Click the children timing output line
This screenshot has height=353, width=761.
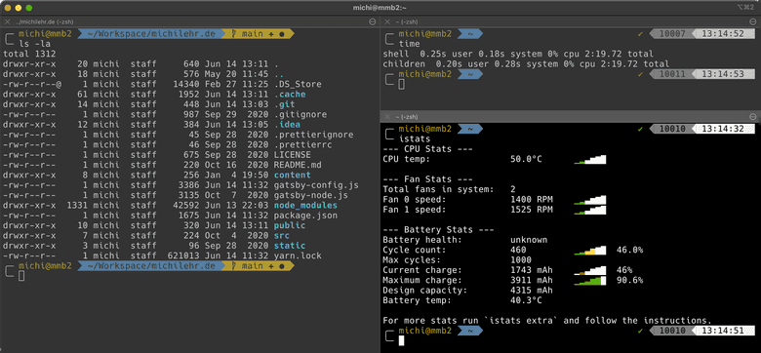[526, 64]
